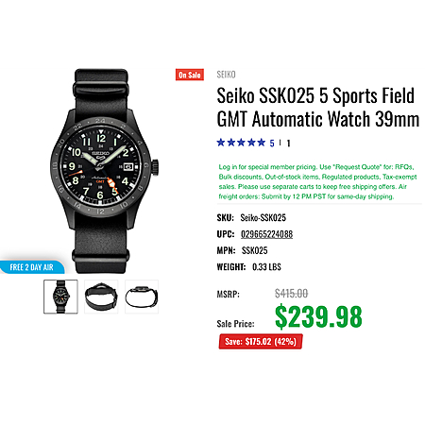Image resolution: width=425 pixels, height=425 pixels.
Task: Click the rating score number 5
Action: pyautogui.click(x=272, y=144)
